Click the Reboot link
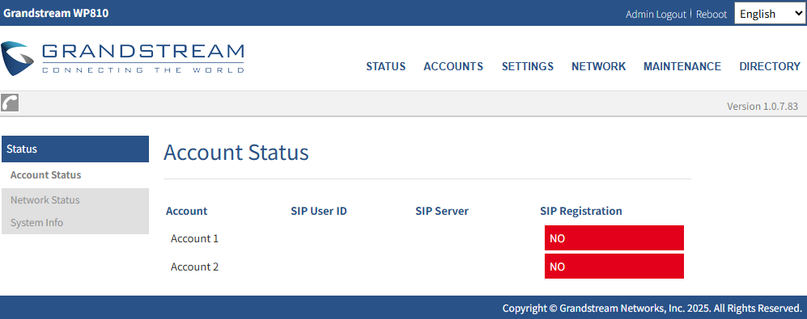This screenshot has width=807, height=319. click(711, 15)
